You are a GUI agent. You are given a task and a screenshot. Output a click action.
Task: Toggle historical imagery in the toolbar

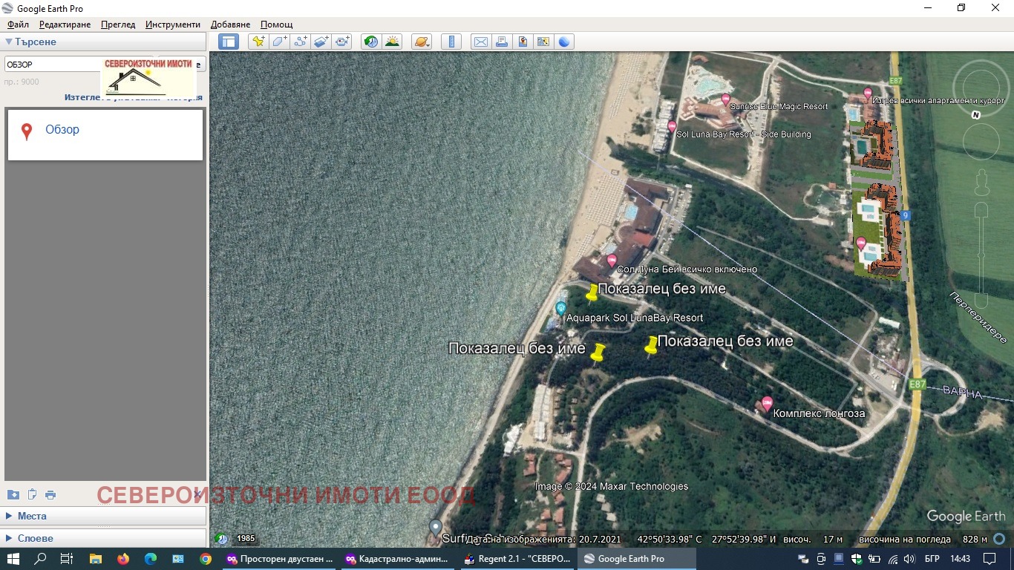[370, 42]
